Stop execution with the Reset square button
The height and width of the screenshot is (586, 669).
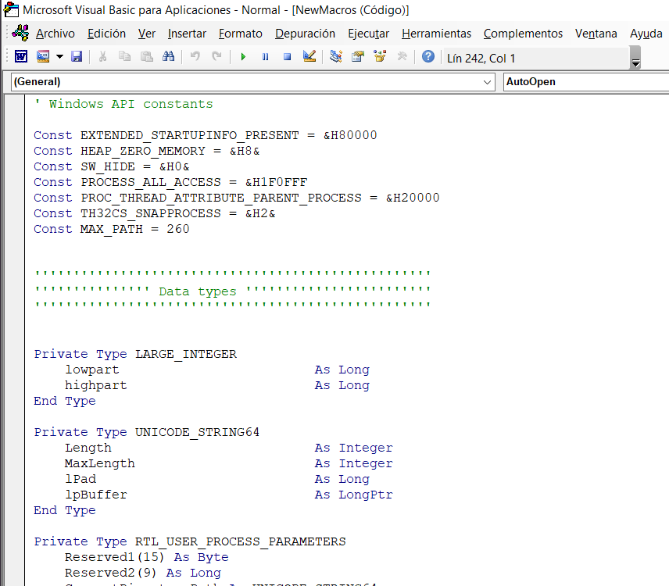pyautogui.click(x=287, y=57)
